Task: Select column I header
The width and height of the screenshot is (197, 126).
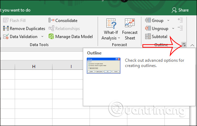Action: point(71,66)
